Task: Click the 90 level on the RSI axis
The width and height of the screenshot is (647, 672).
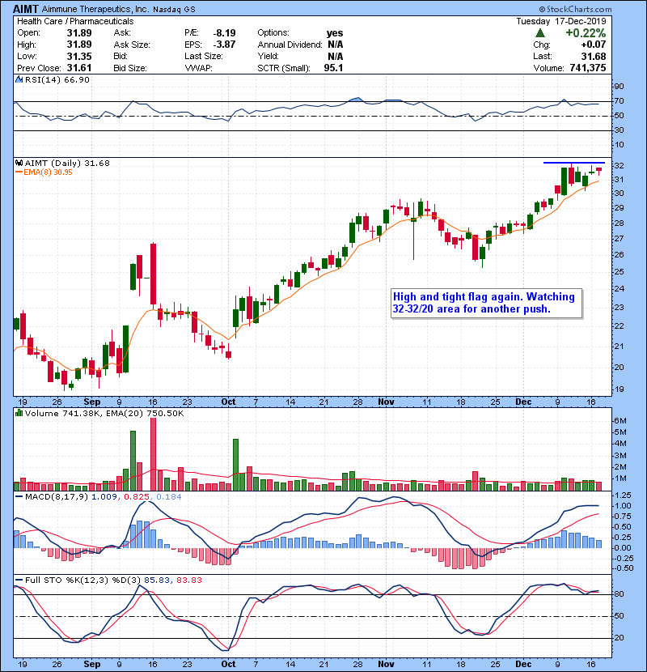Action: (620, 87)
